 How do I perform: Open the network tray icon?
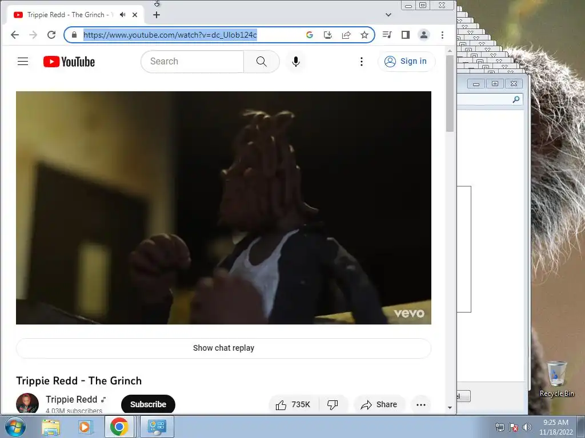pos(499,427)
